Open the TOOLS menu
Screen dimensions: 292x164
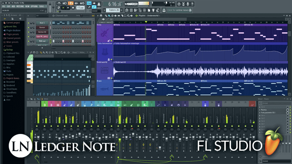pyautogui.click(x=41, y=6)
